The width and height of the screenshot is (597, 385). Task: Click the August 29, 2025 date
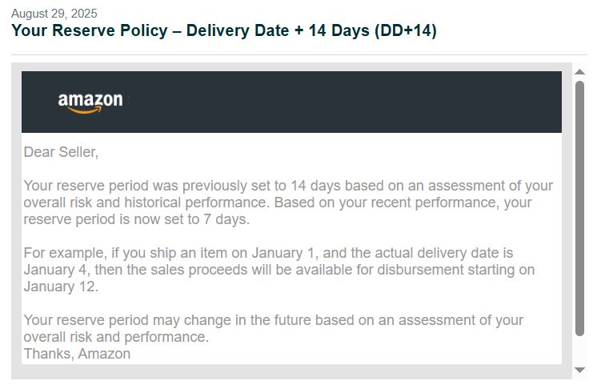[54, 14]
